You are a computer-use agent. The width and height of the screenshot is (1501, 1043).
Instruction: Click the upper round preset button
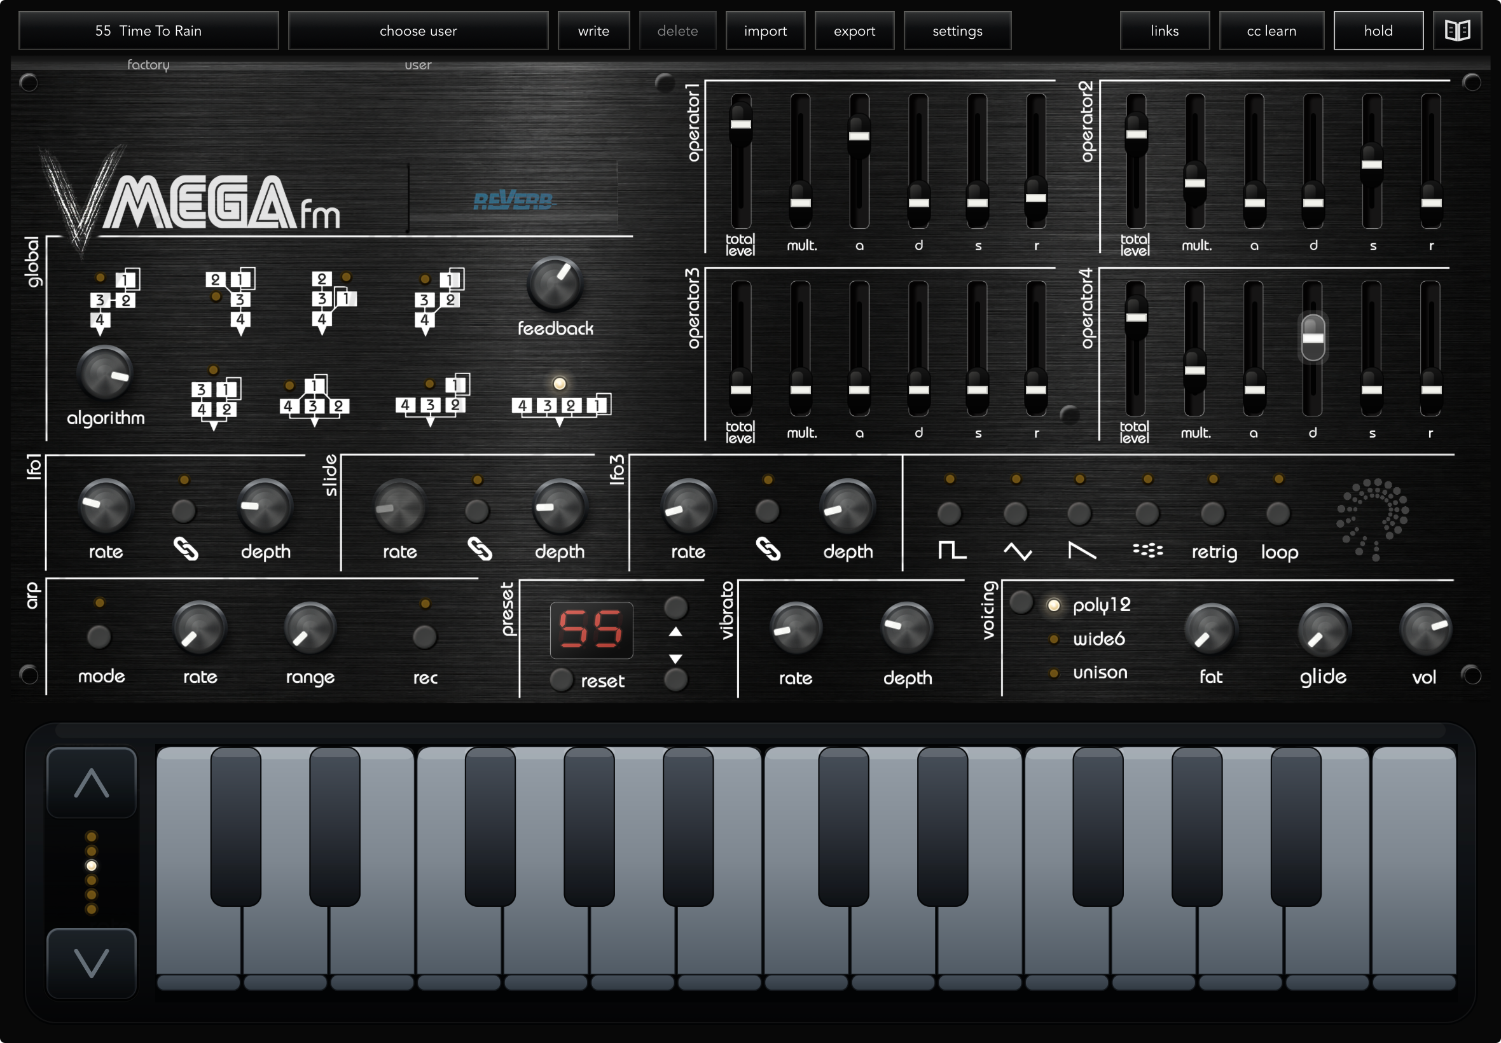point(675,607)
